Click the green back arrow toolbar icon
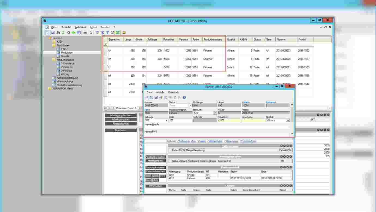Screen dimensions: 376x212 74,33
